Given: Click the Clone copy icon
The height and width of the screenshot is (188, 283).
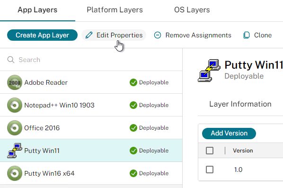Looking at the screenshot, I should 247,35.
